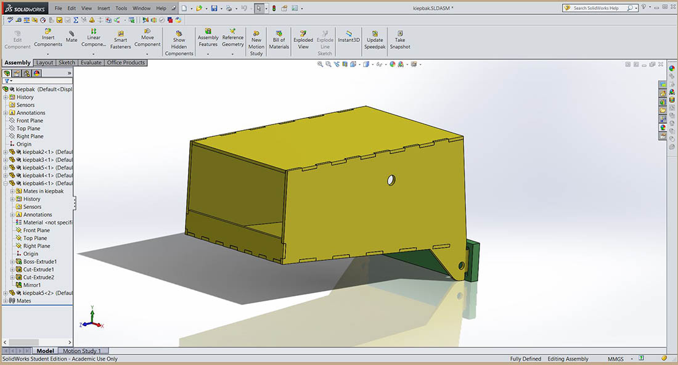
Task: Select the Mate tool
Action: tap(71, 37)
